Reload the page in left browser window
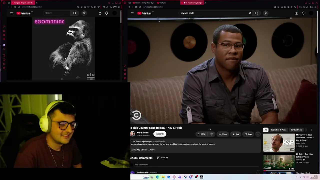 click(15, 7)
